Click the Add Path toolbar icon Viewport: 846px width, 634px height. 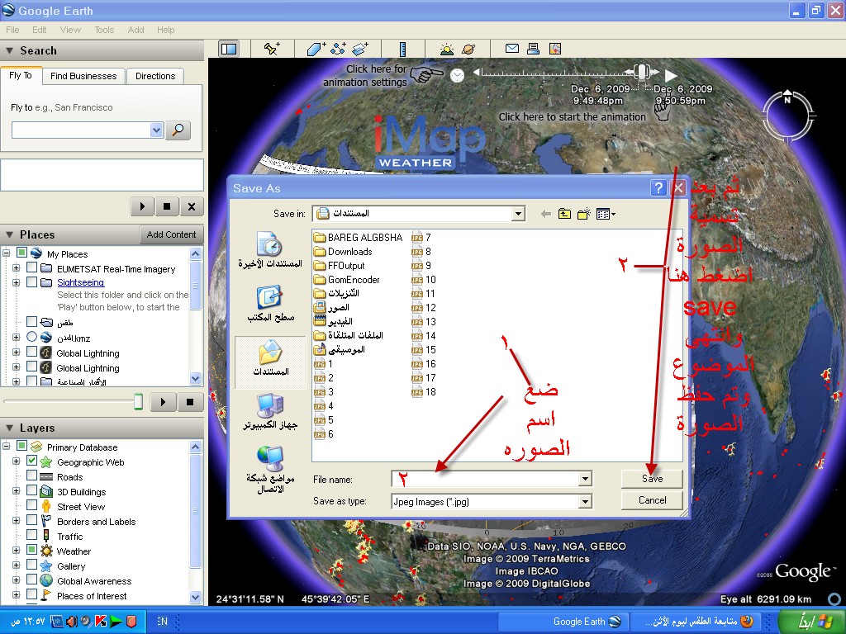(x=338, y=49)
